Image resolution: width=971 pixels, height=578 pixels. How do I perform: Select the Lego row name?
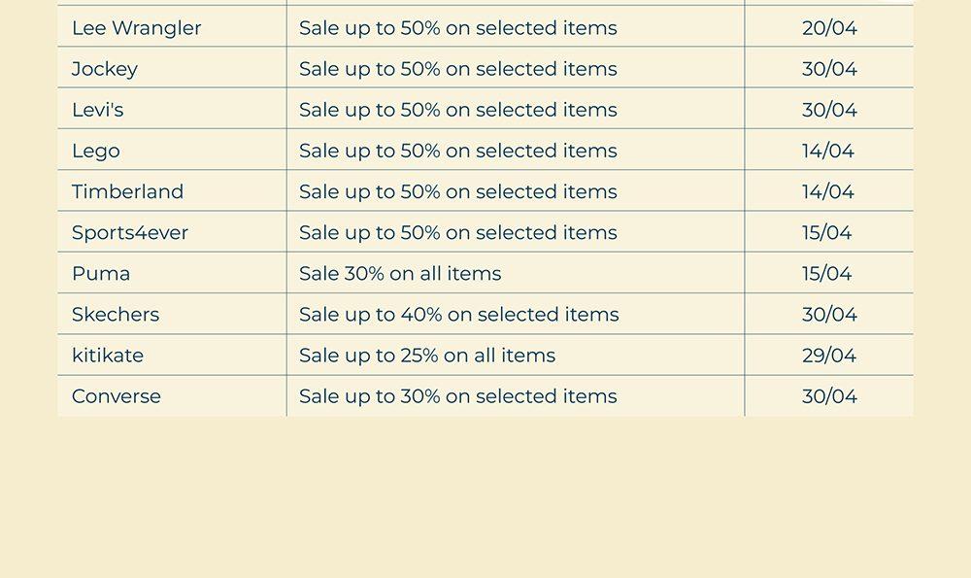96,151
